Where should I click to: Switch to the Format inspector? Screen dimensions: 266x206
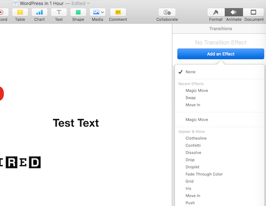pyautogui.click(x=216, y=12)
